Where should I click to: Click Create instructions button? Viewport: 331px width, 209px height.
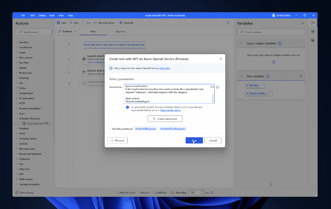tap(165, 119)
